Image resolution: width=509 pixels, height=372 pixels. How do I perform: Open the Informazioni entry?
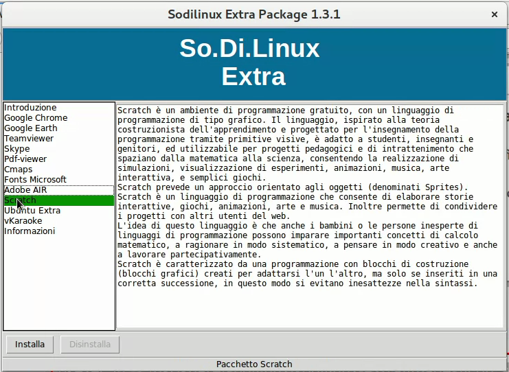click(x=30, y=231)
